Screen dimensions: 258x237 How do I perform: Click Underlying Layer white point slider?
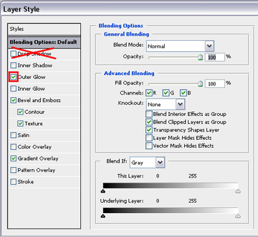click(x=238, y=216)
